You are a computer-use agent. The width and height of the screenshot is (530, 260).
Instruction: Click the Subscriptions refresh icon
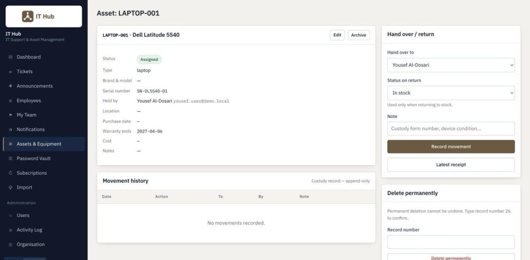pyautogui.click(x=10, y=173)
